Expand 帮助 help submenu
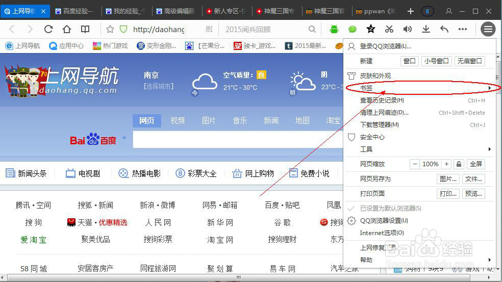The image size is (502, 282). coord(420,260)
